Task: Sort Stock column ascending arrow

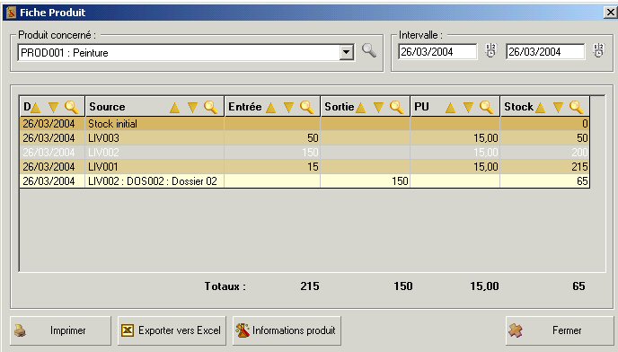Action: coord(541,107)
